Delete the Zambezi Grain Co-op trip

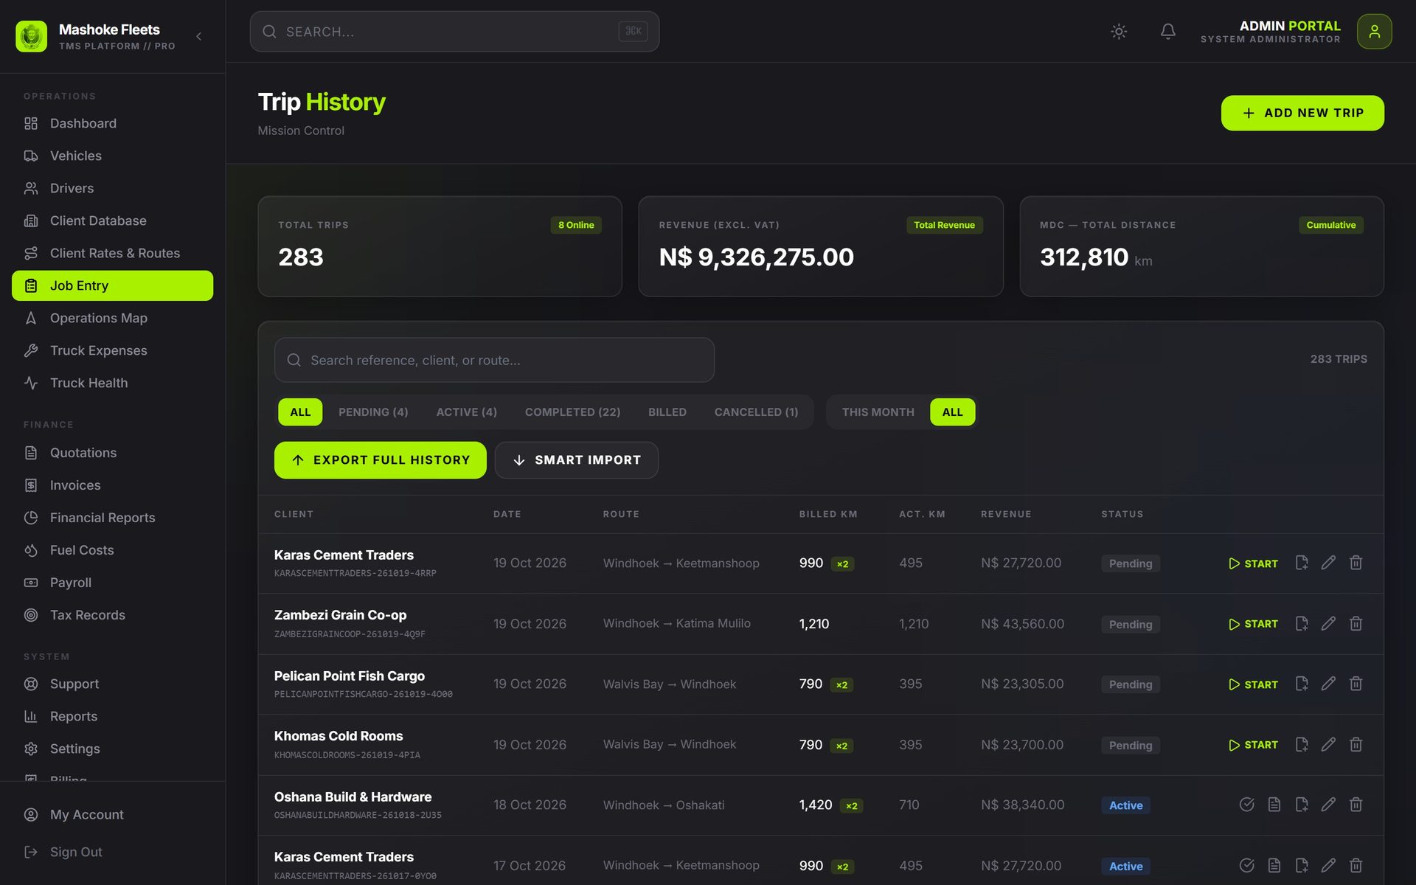coord(1356,624)
